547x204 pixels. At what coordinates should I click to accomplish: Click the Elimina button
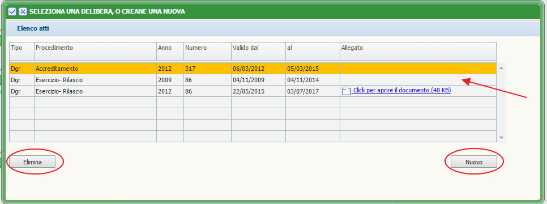tap(32, 162)
